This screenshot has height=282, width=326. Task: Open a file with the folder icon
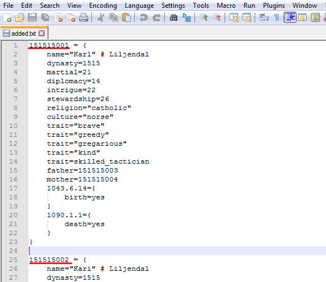[20, 17]
